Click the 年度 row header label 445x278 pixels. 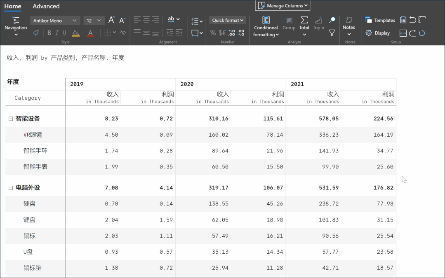pos(13,82)
